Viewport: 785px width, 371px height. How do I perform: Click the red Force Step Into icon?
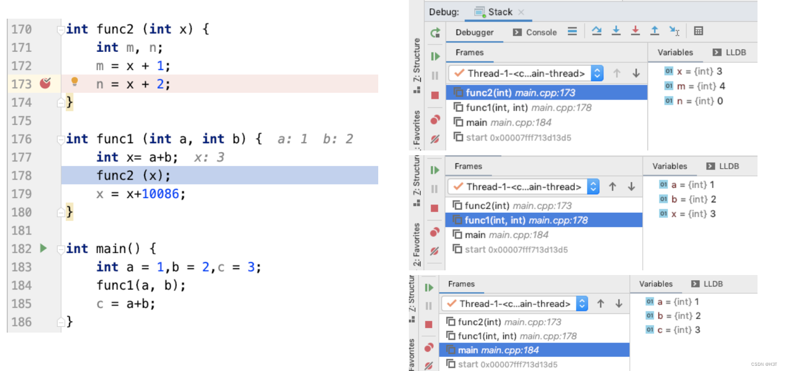click(x=635, y=31)
